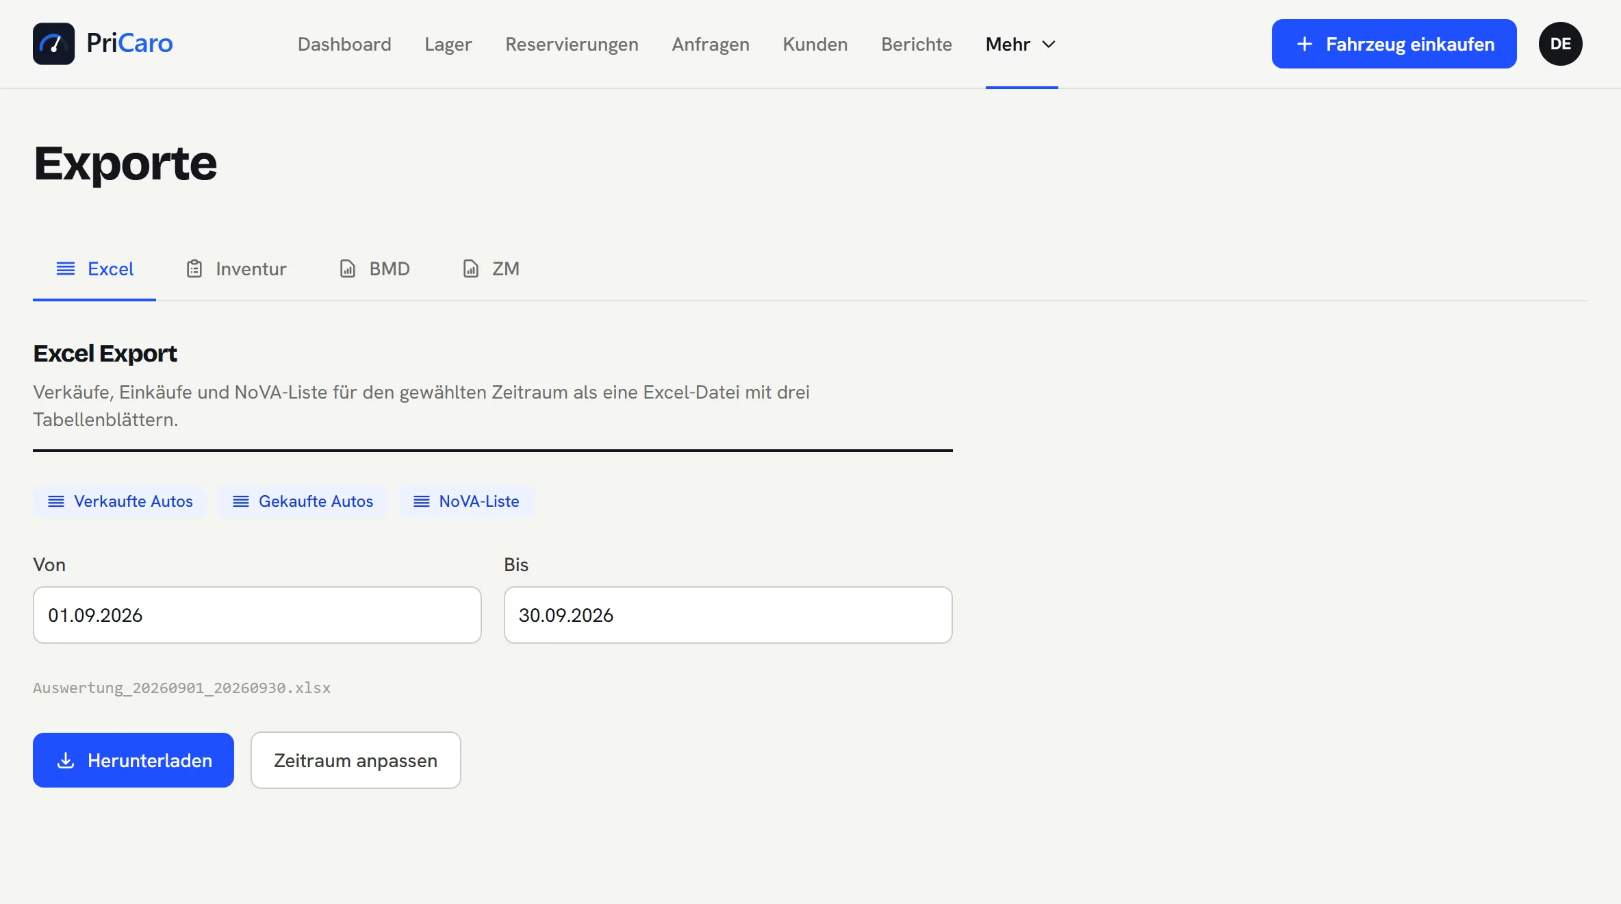Image resolution: width=1621 pixels, height=904 pixels.
Task: Switch to the BMD tab
Action: point(374,268)
